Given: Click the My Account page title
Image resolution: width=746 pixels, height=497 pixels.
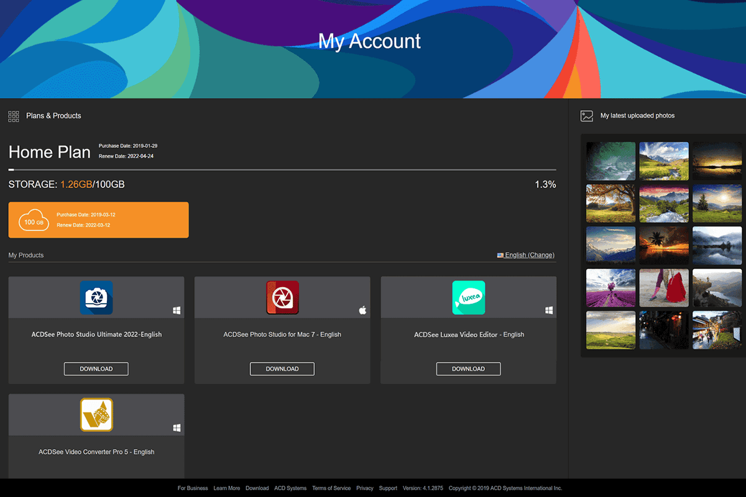Looking at the screenshot, I should (369, 41).
